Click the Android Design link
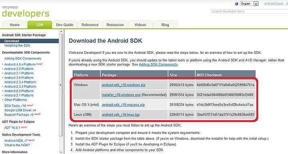 [x=274, y=4]
